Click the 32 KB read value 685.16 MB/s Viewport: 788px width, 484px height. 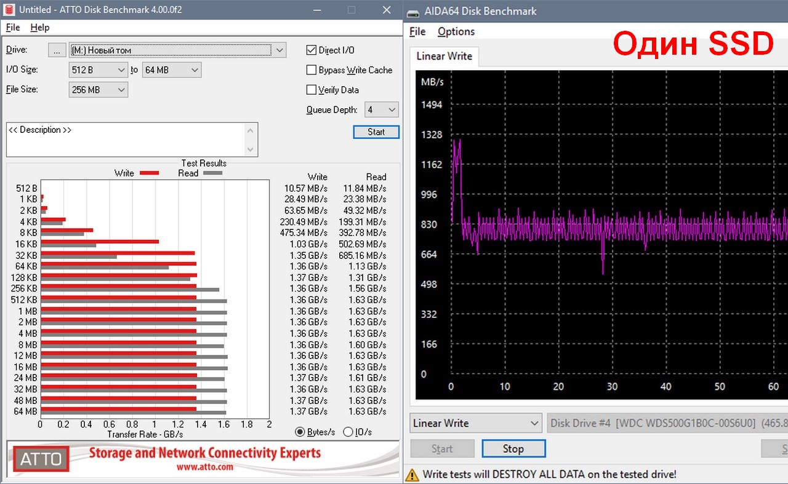(x=363, y=255)
